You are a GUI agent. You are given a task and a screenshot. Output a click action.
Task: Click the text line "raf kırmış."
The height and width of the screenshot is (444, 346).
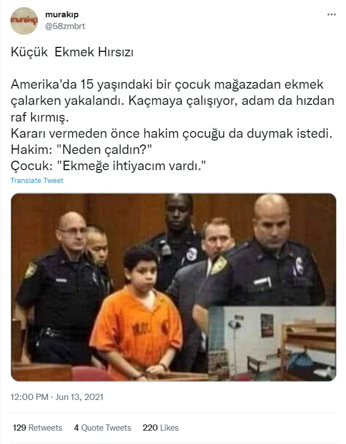[40, 117]
